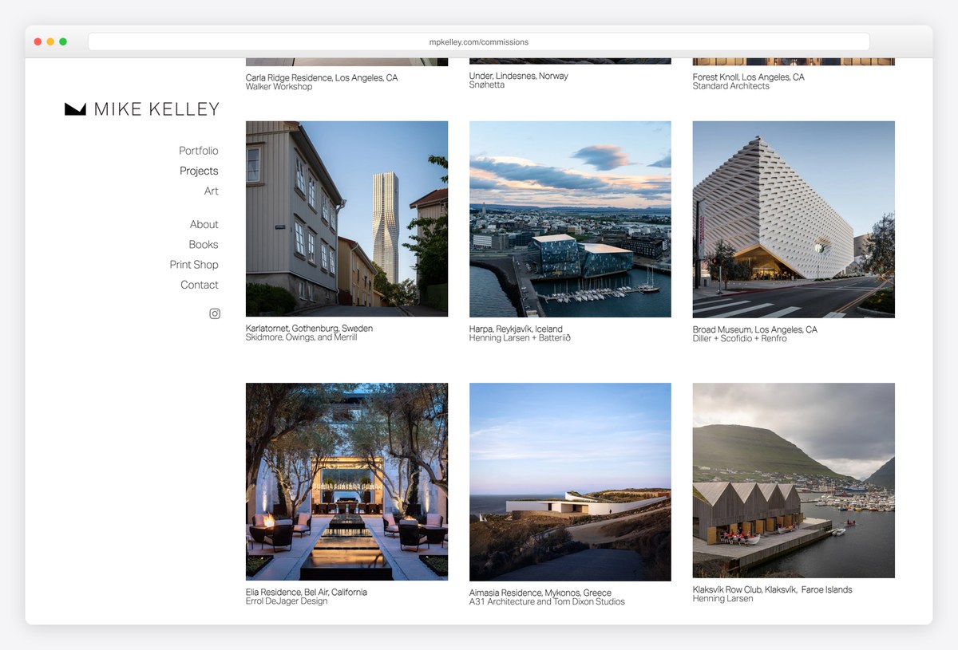
Task: Click the 'Standard Architects' credit text
Action: tap(731, 86)
